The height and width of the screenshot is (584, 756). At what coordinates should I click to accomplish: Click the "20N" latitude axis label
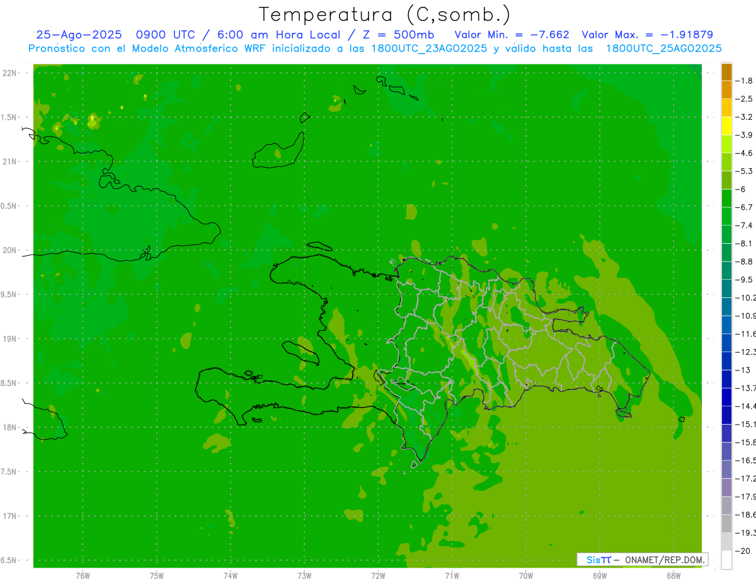10,250
